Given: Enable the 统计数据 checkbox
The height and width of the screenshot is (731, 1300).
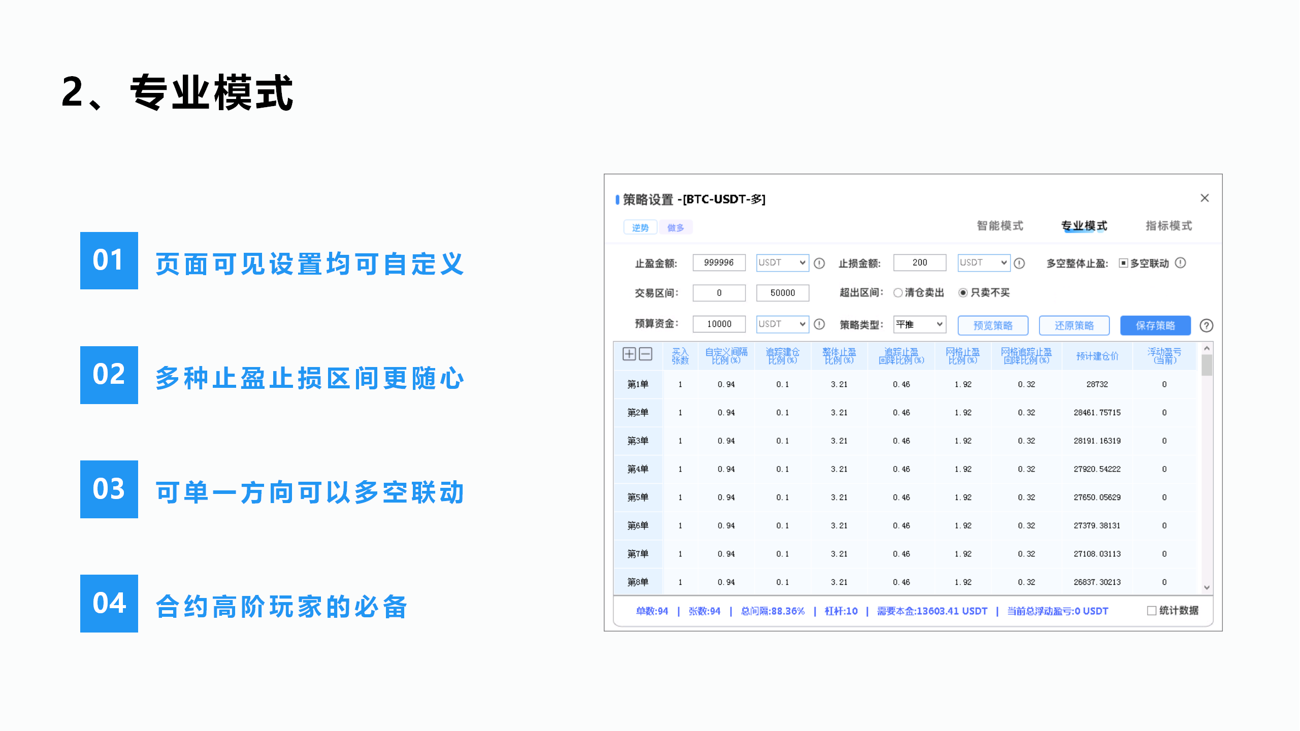Looking at the screenshot, I should [x=1152, y=611].
